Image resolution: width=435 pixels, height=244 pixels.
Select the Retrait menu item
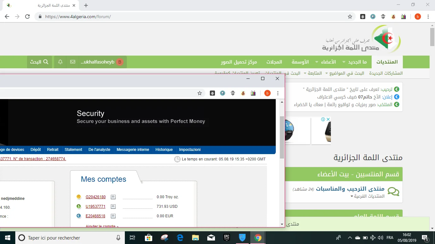53,150
